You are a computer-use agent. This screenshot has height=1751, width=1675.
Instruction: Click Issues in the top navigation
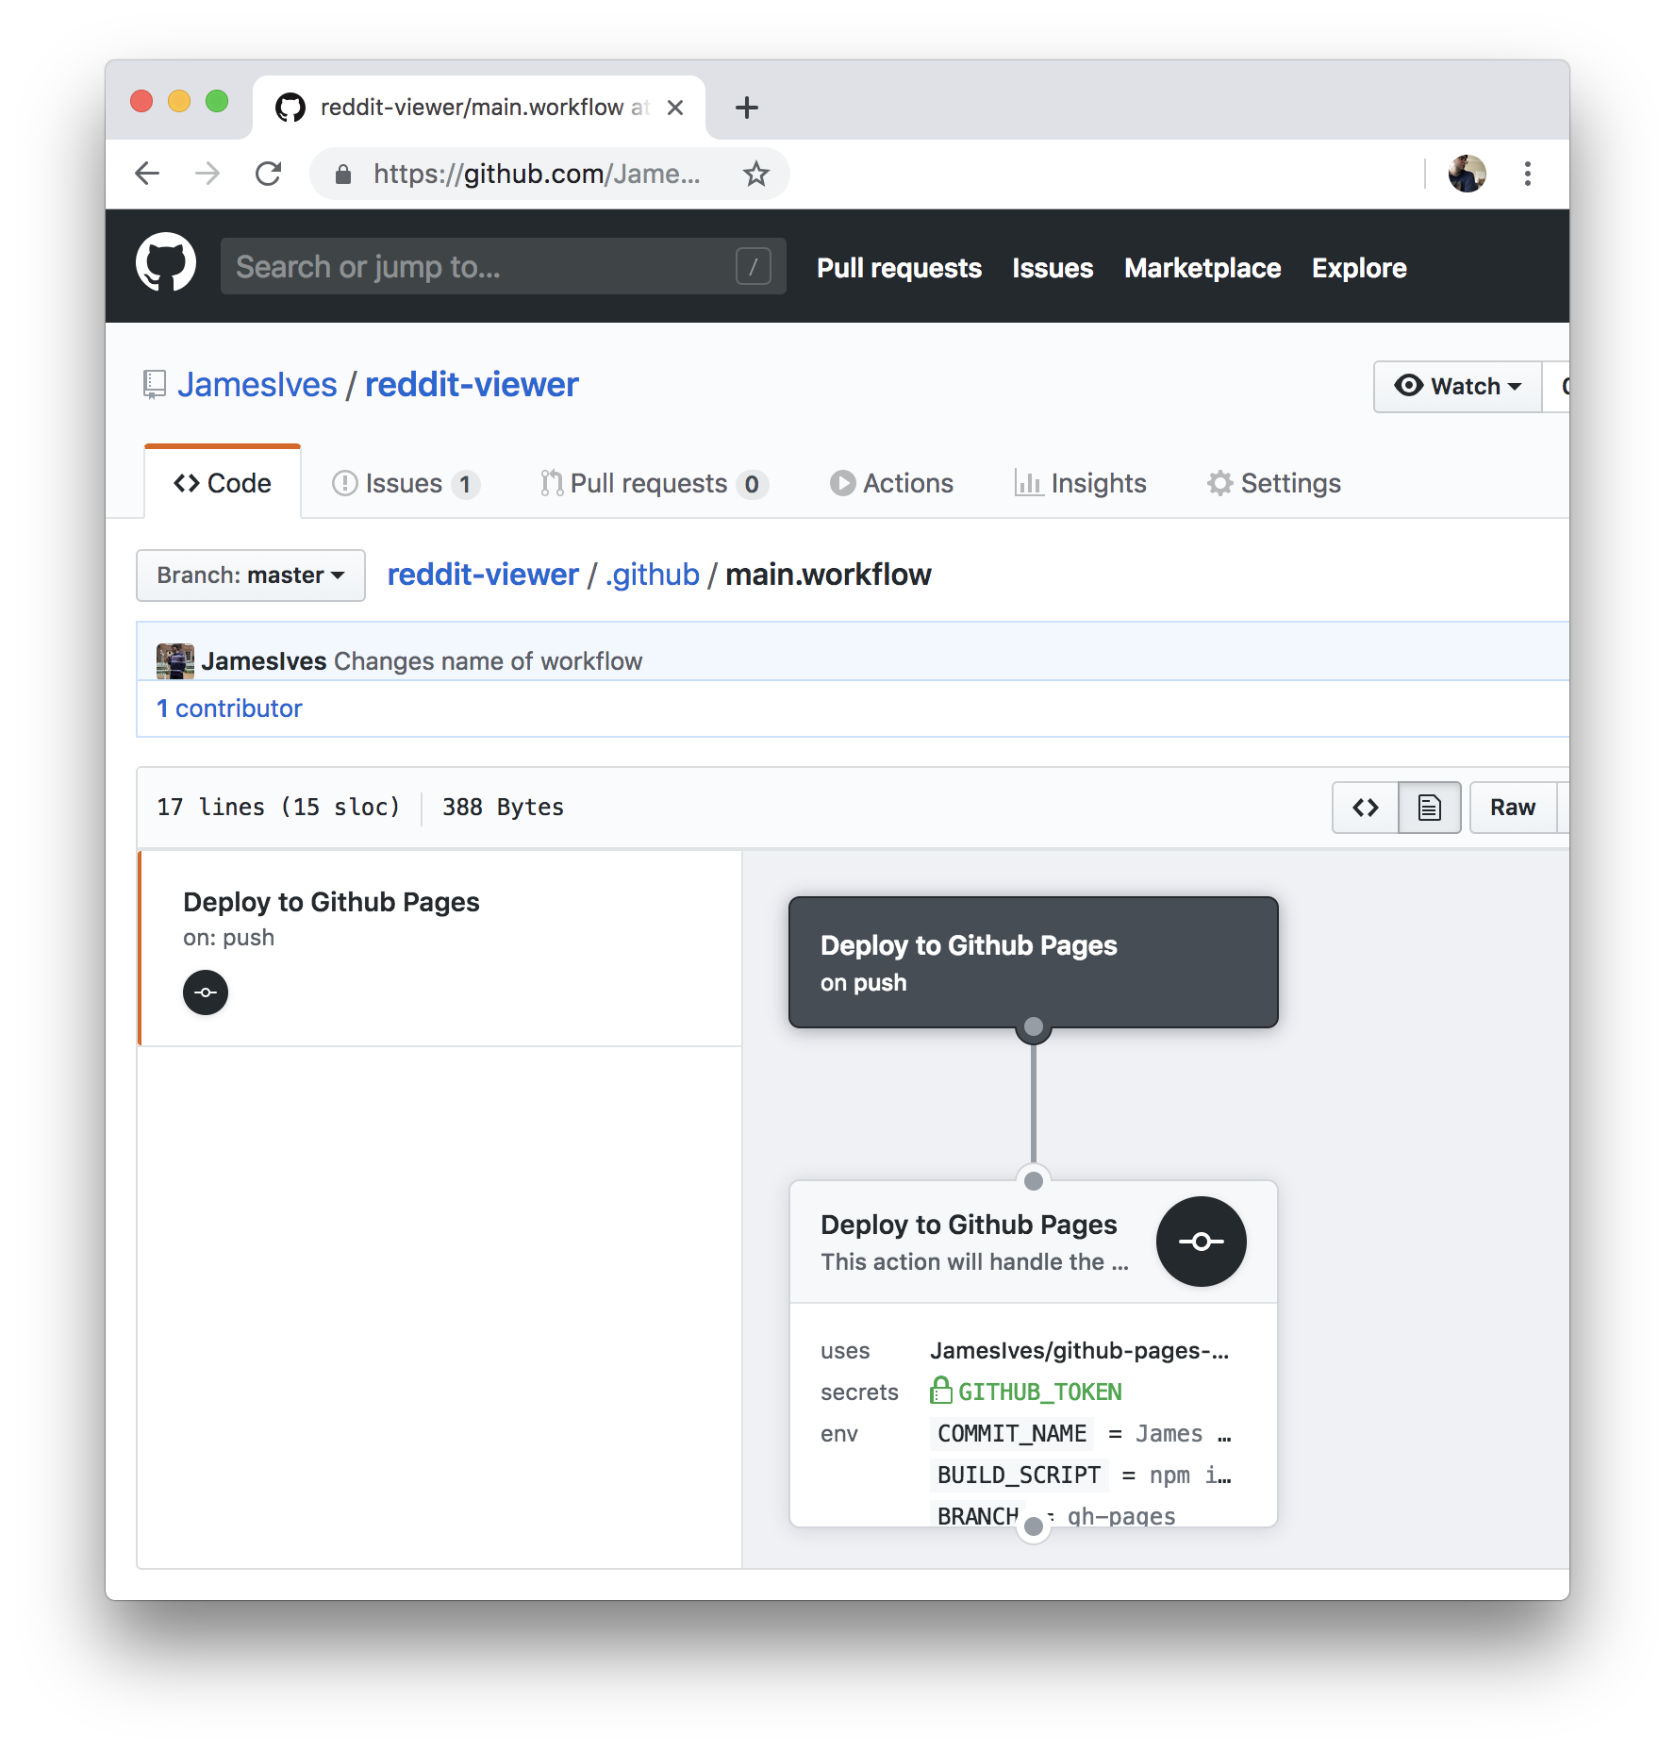click(1053, 268)
